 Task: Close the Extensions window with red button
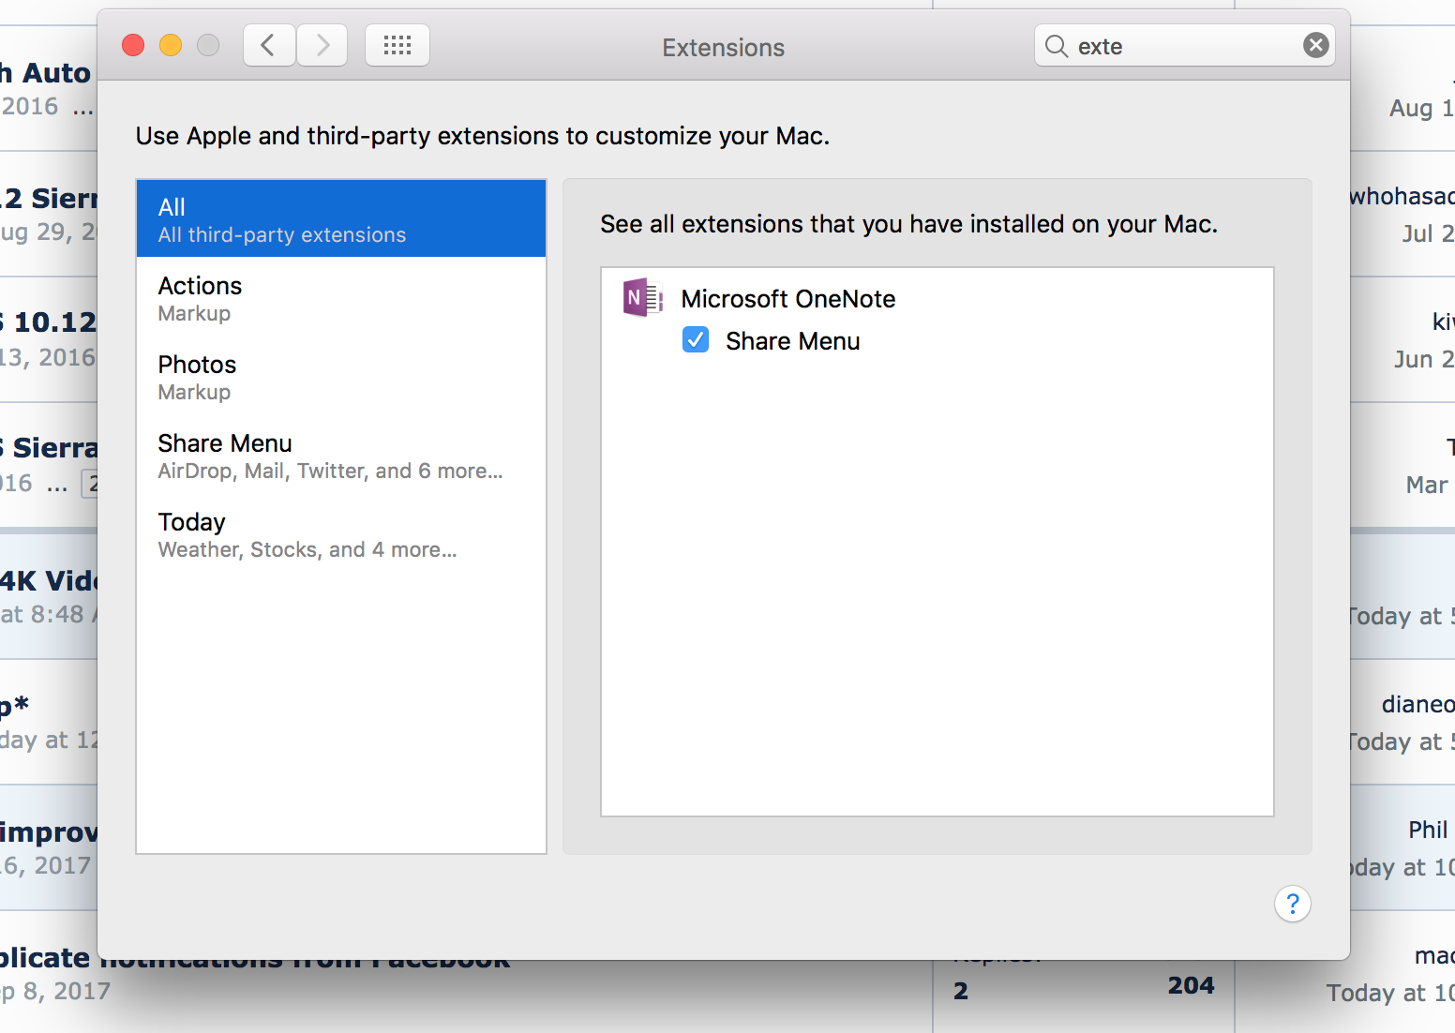coord(133,45)
